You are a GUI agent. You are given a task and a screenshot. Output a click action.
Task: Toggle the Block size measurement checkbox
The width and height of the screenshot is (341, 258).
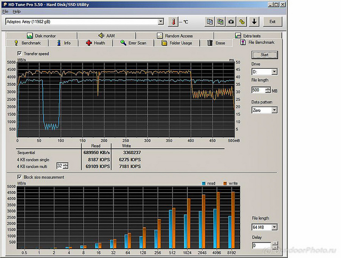(x=20, y=177)
